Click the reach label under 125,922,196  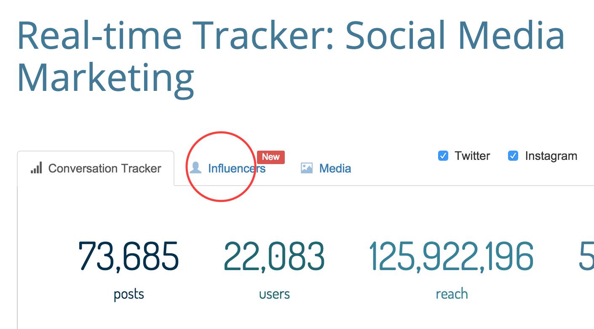pos(452,294)
